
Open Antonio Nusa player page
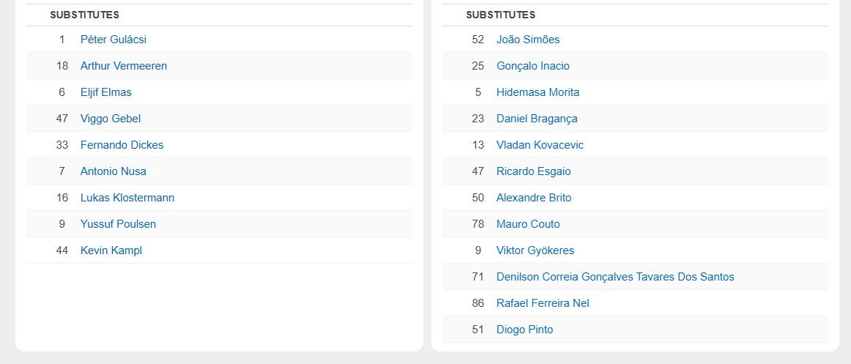[x=114, y=171]
